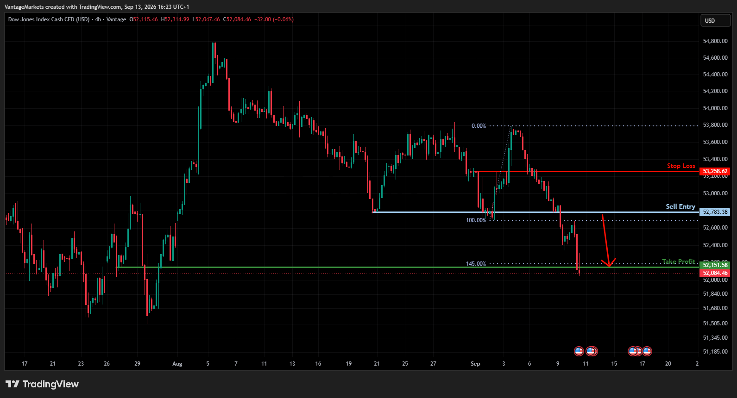Open the USD currency selector
The width and height of the screenshot is (737, 398).
[x=715, y=20]
